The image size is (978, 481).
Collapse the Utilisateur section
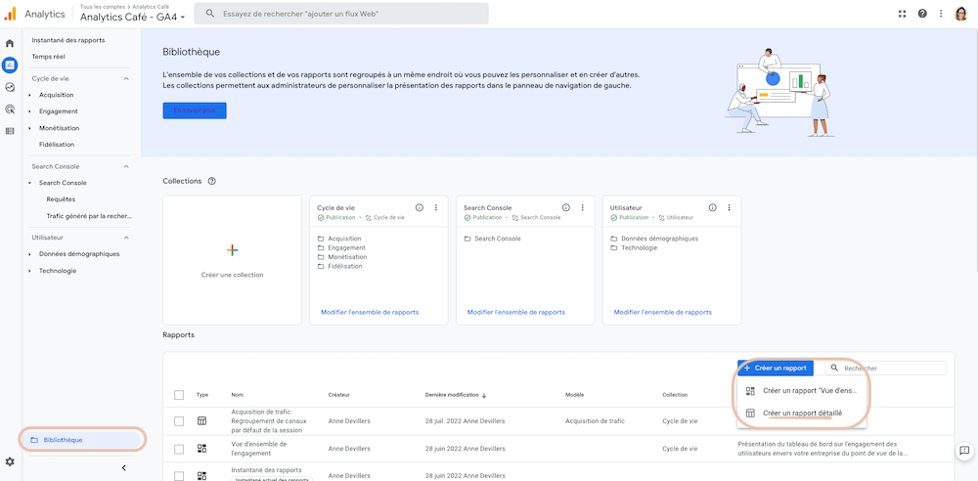(126, 238)
